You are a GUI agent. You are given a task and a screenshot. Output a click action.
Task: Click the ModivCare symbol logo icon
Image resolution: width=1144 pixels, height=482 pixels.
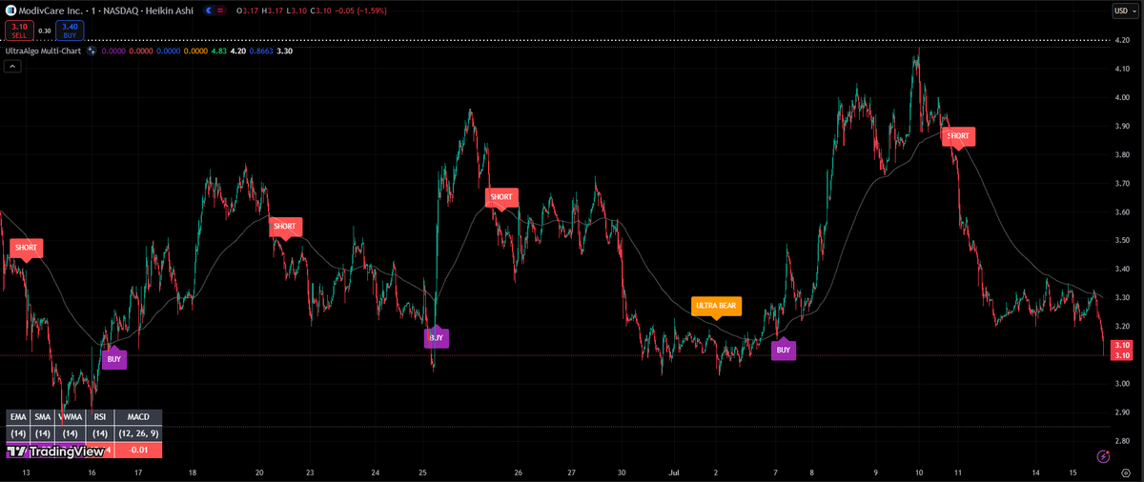pyautogui.click(x=10, y=10)
